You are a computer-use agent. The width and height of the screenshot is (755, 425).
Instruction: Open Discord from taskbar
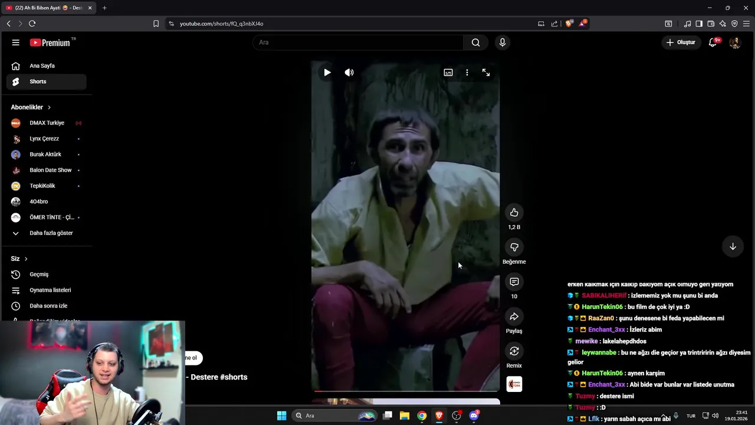pos(474,416)
